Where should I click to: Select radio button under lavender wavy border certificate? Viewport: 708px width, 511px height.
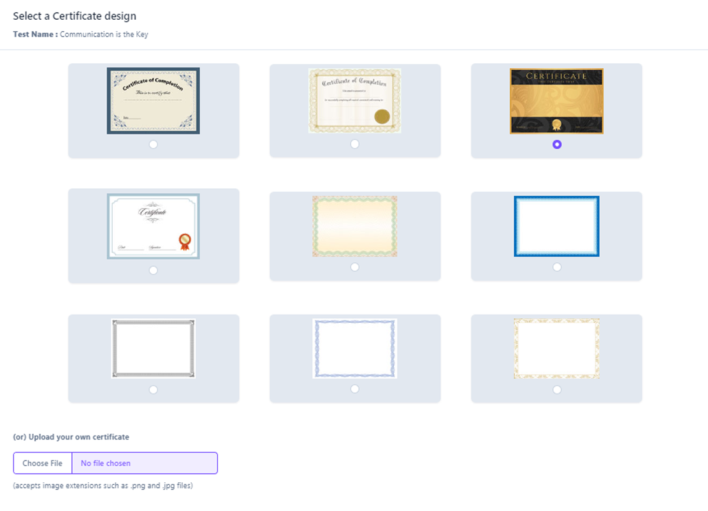click(x=354, y=389)
